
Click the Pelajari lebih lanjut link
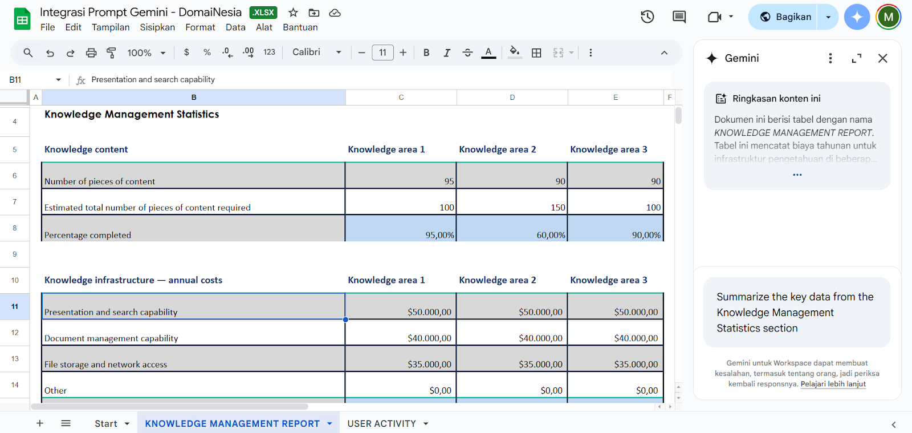point(833,384)
